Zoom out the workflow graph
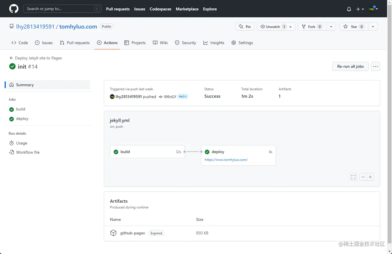 (x=363, y=177)
